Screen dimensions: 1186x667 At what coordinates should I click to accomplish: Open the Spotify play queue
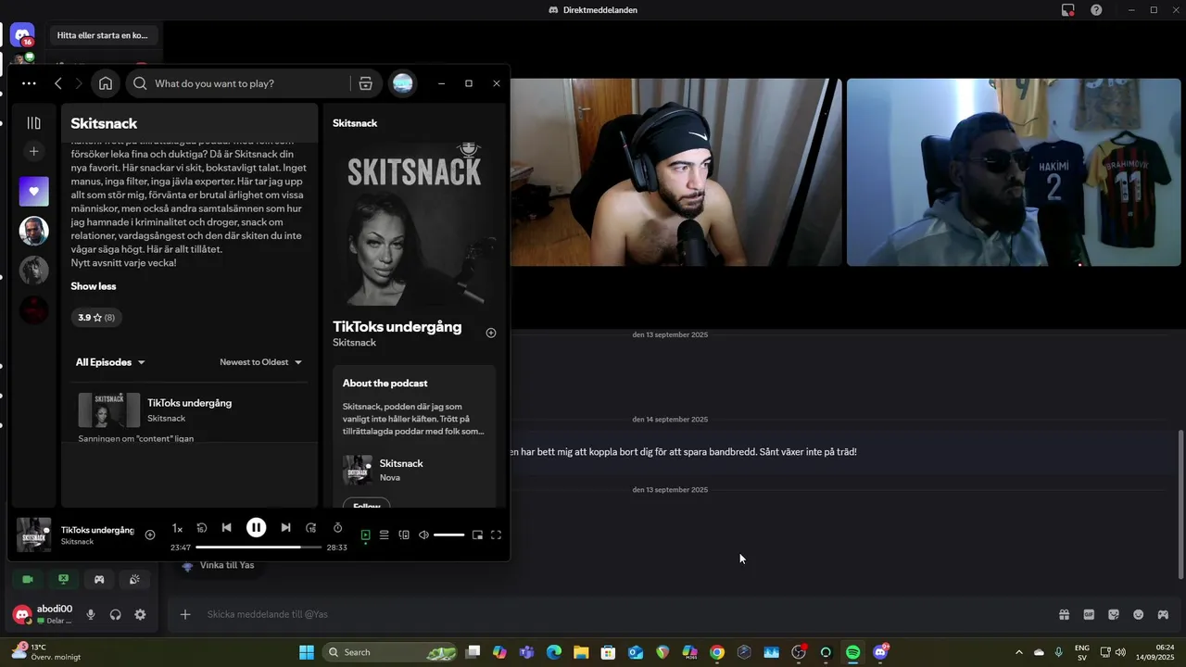pos(384,535)
